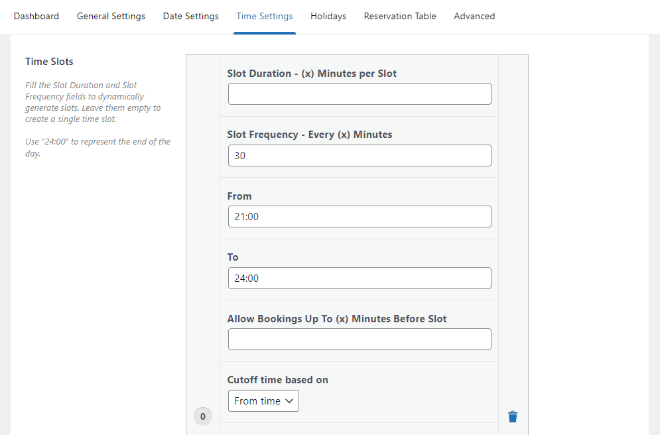Image resolution: width=660 pixels, height=435 pixels.
Task: Open the Cutoff time based on dropdown
Action: (x=263, y=401)
